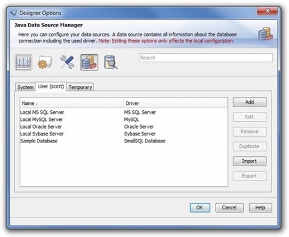Click the database header icon at top right

point(265,34)
